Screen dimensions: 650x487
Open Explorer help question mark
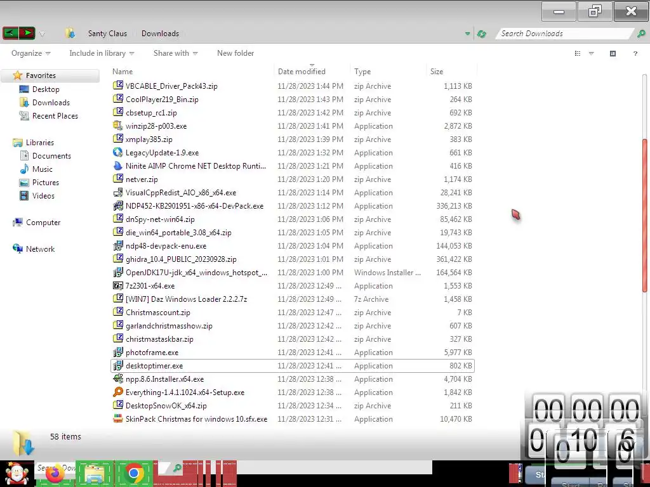(635, 53)
